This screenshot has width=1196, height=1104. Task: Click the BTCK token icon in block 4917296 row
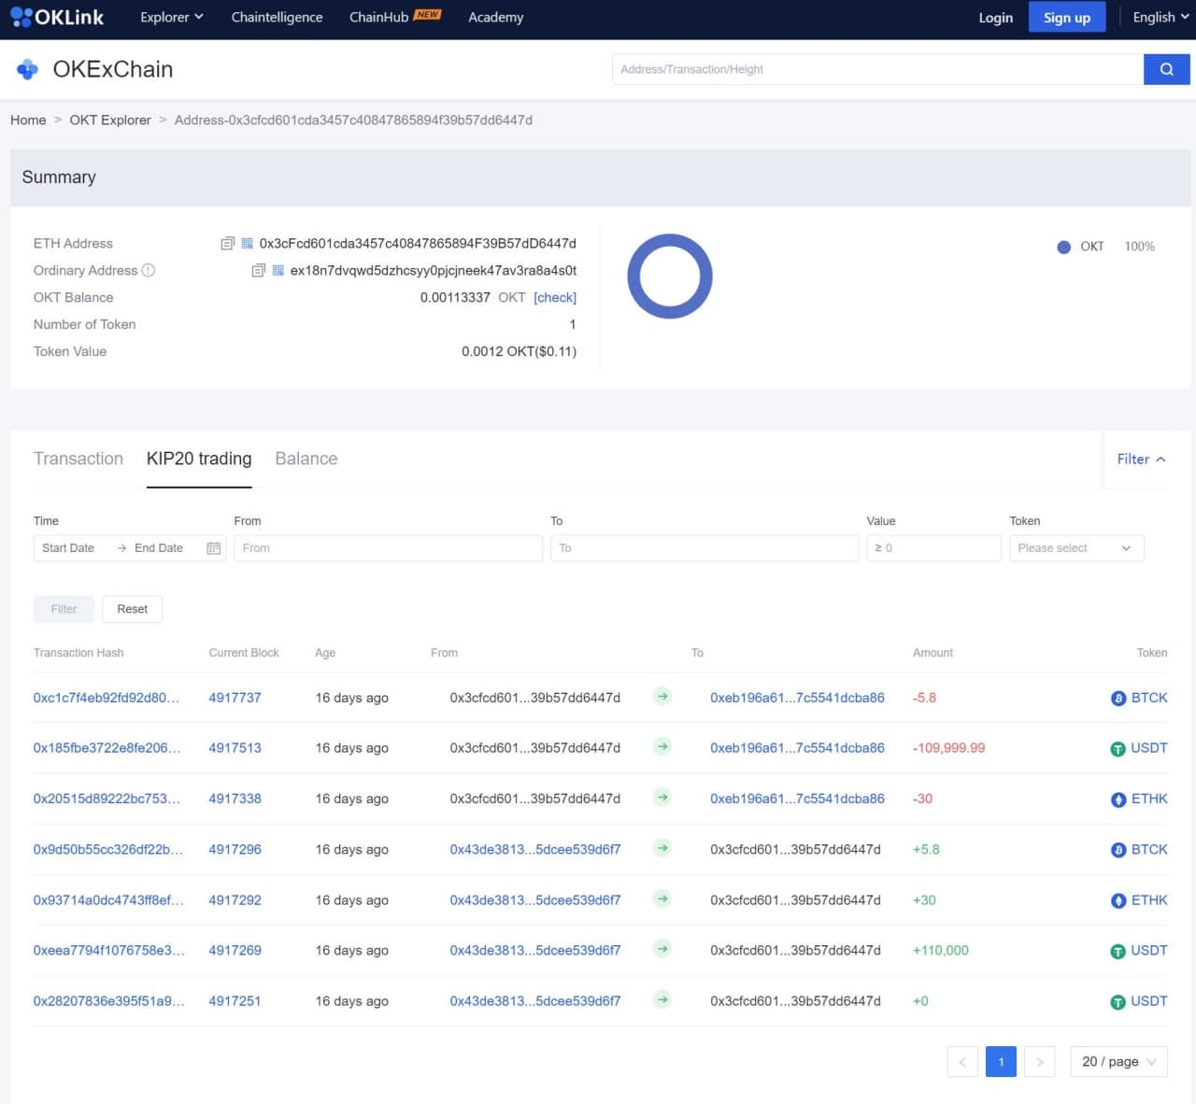[x=1118, y=850]
